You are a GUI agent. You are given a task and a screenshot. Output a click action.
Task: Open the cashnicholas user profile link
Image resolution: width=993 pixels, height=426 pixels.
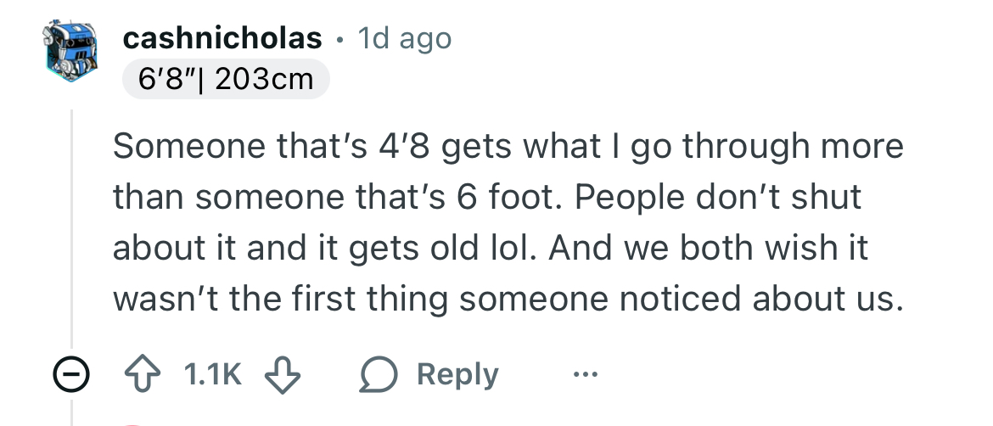point(222,38)
